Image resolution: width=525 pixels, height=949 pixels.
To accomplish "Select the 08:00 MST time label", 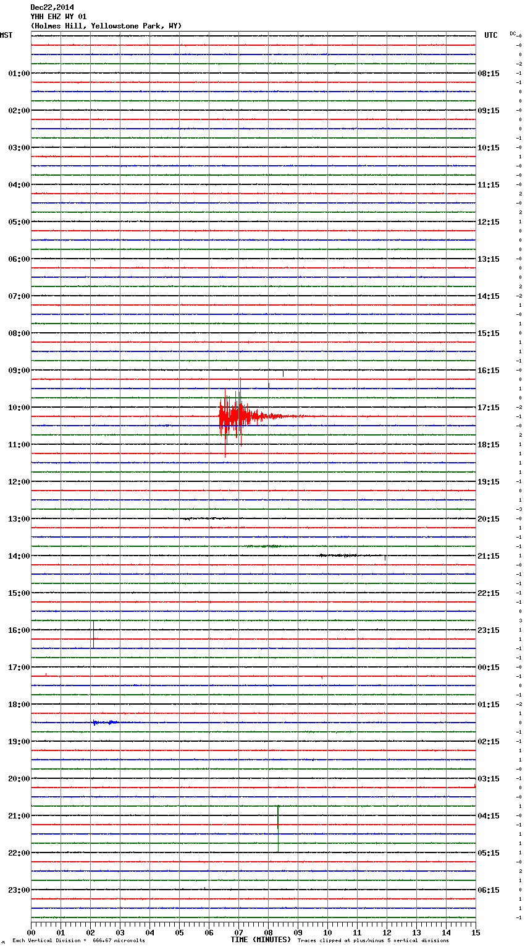I will coord(19,333).
